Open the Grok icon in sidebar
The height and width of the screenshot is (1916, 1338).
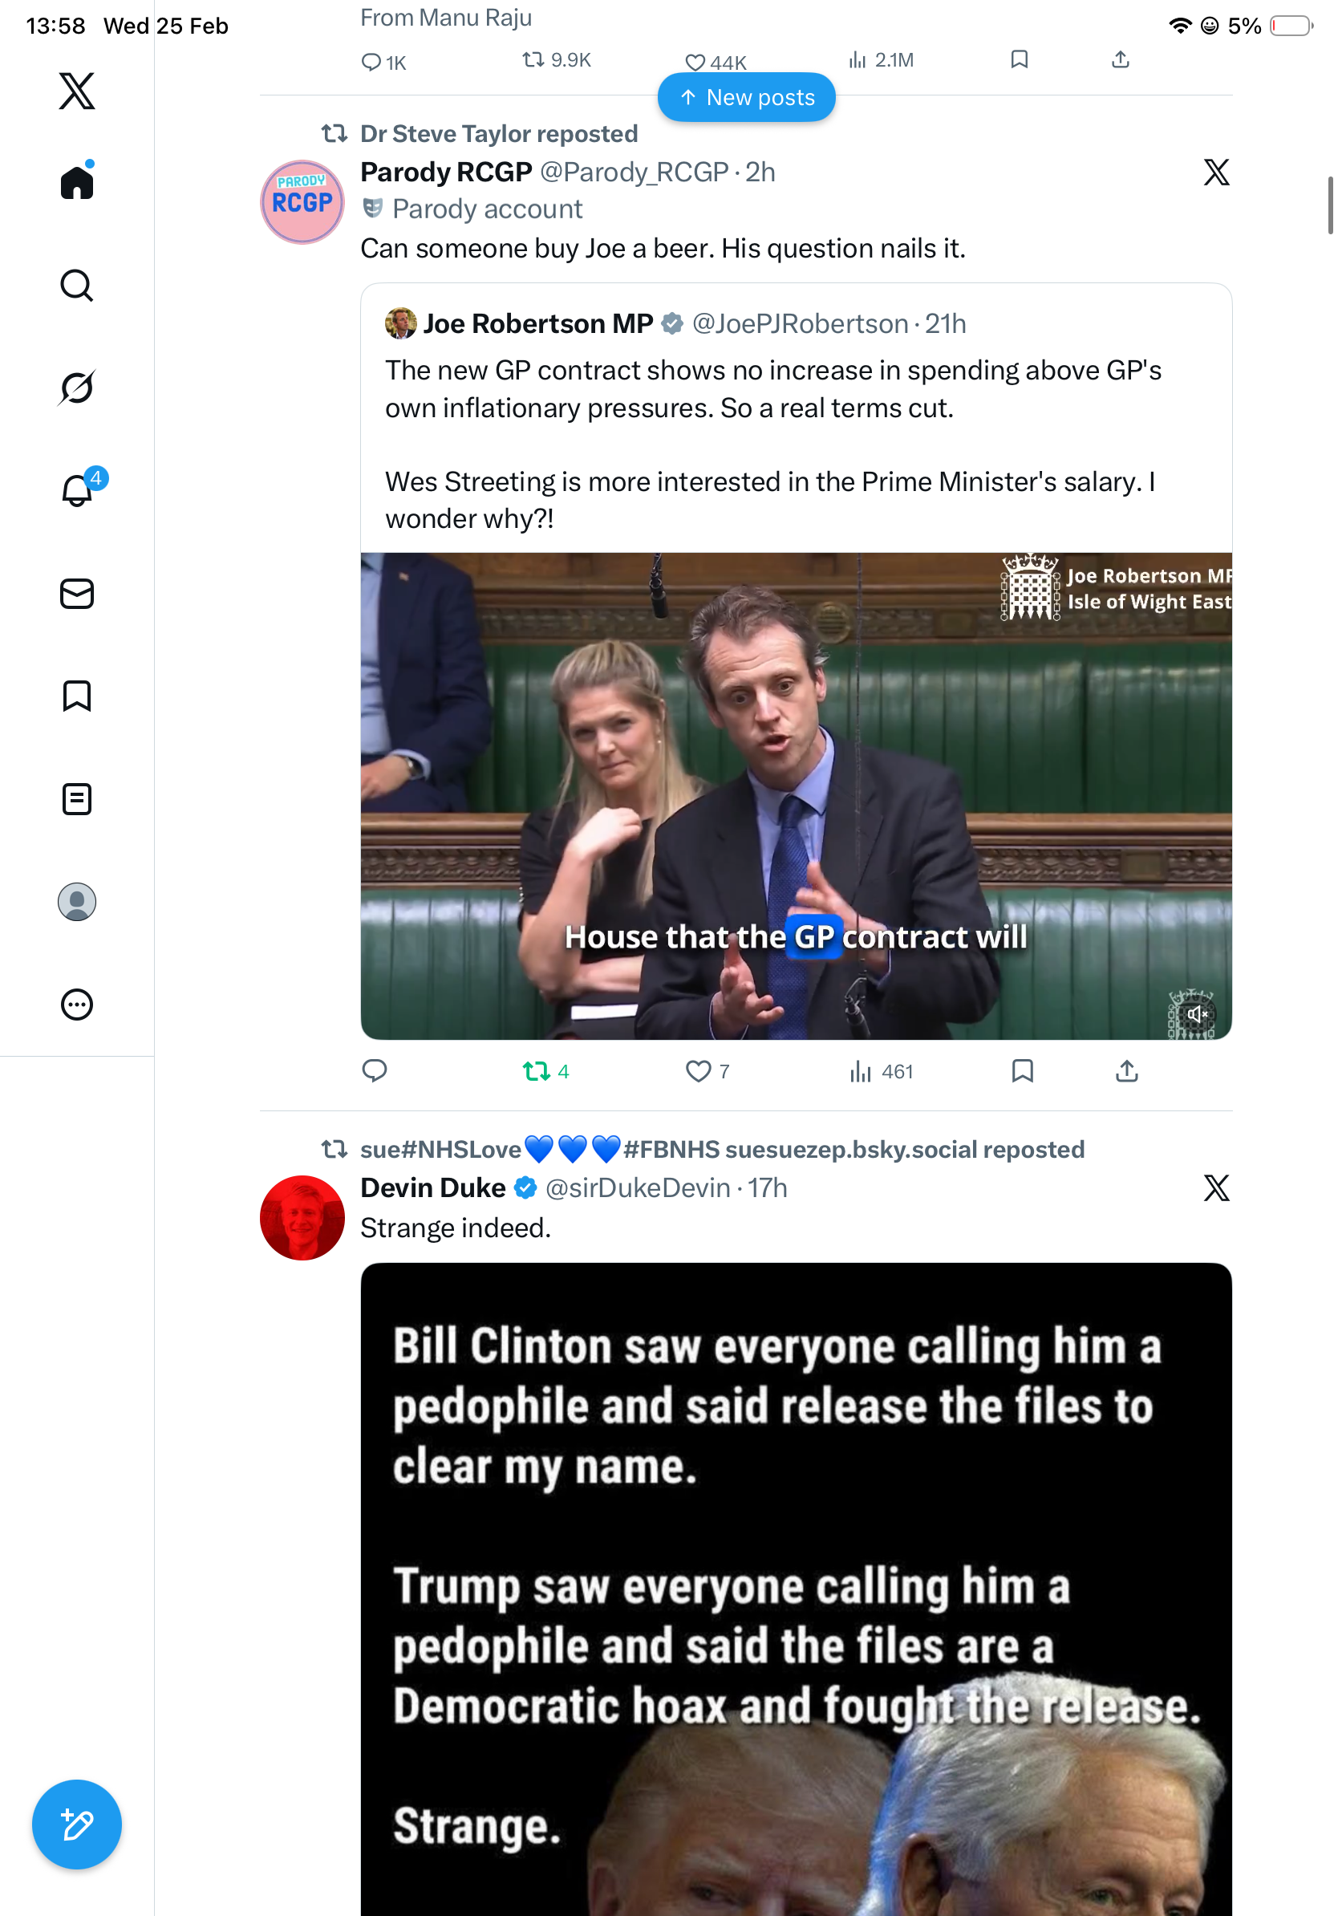tap(77, 388)
